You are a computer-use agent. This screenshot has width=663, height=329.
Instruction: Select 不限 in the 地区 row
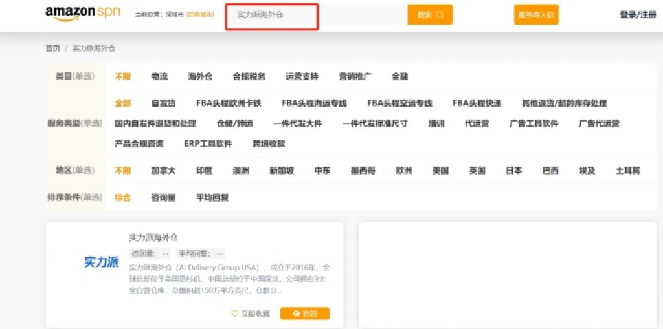click(x=123, y=171)
